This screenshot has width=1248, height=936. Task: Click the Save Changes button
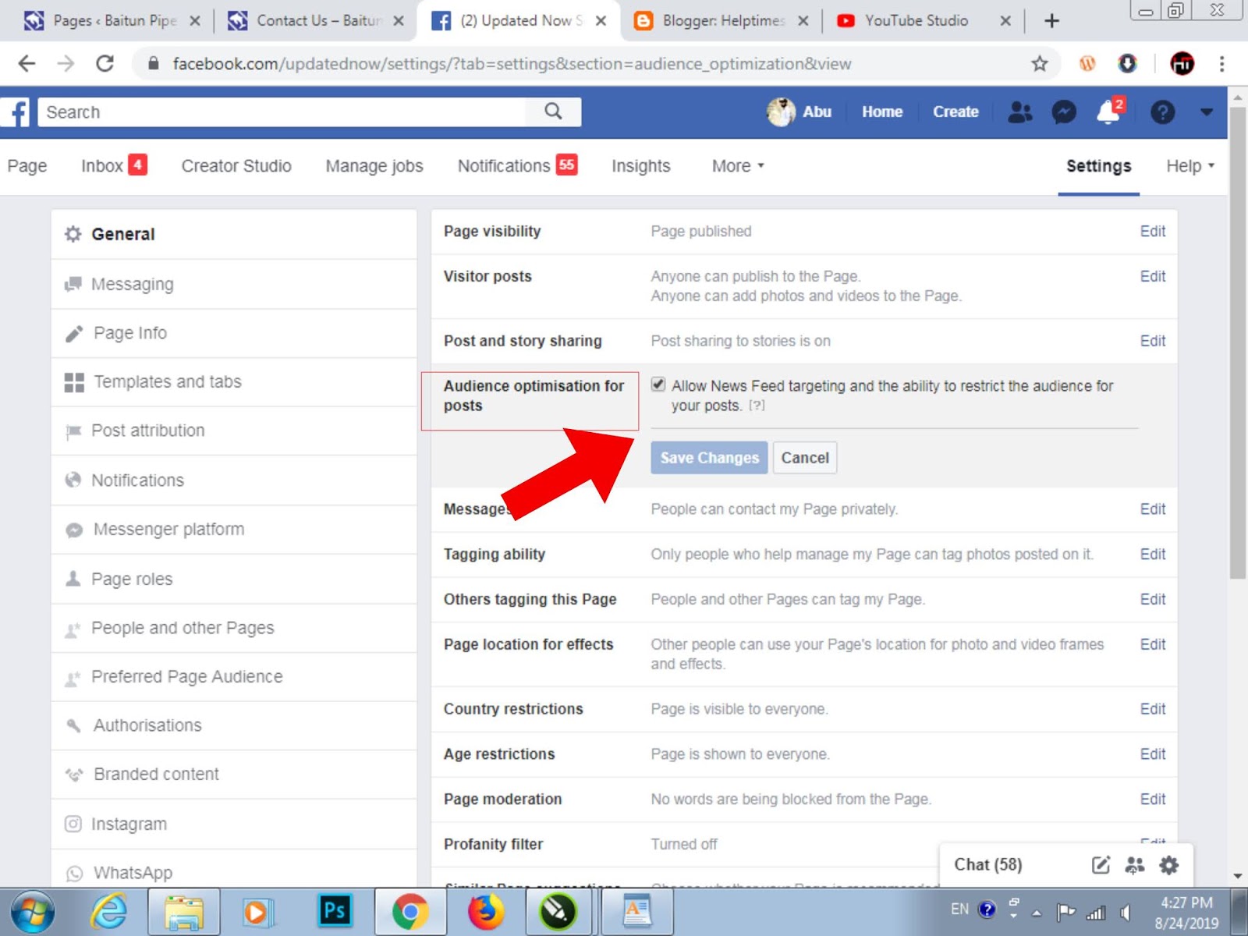tap(708, 458)
